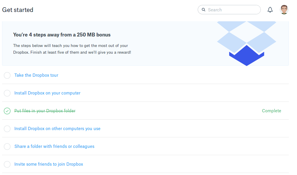Click the circle icon beside Share folder step
Screen dimensions: 297x175
click(7, 146)
